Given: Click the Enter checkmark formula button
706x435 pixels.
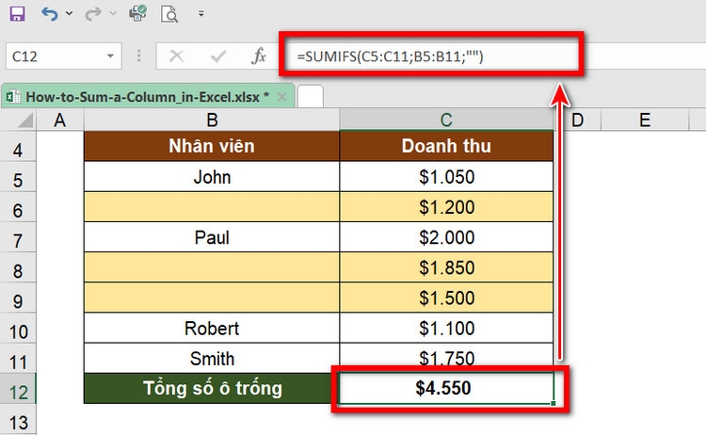Looking at the screenshot, I should [218, 56].
